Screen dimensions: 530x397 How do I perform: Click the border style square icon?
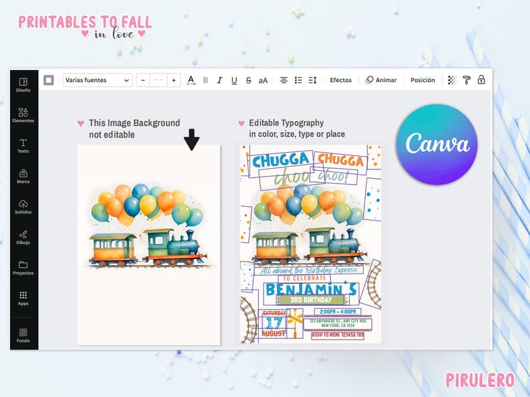point(49,80)
